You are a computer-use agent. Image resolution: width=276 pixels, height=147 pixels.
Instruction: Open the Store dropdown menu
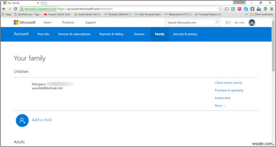(x=48, y=22)
